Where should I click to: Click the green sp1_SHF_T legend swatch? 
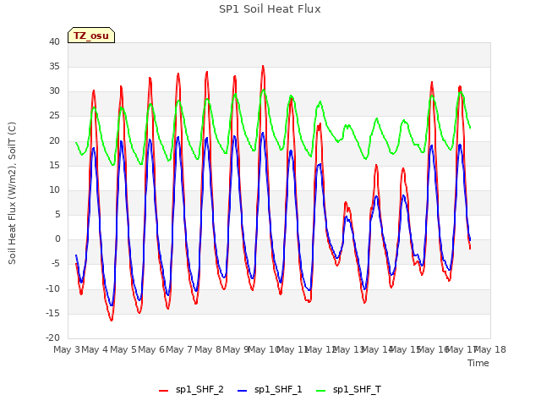(x=321, y=391)
